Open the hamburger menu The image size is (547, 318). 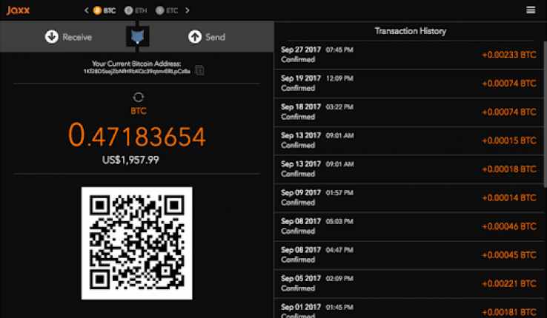coord(531,10)
